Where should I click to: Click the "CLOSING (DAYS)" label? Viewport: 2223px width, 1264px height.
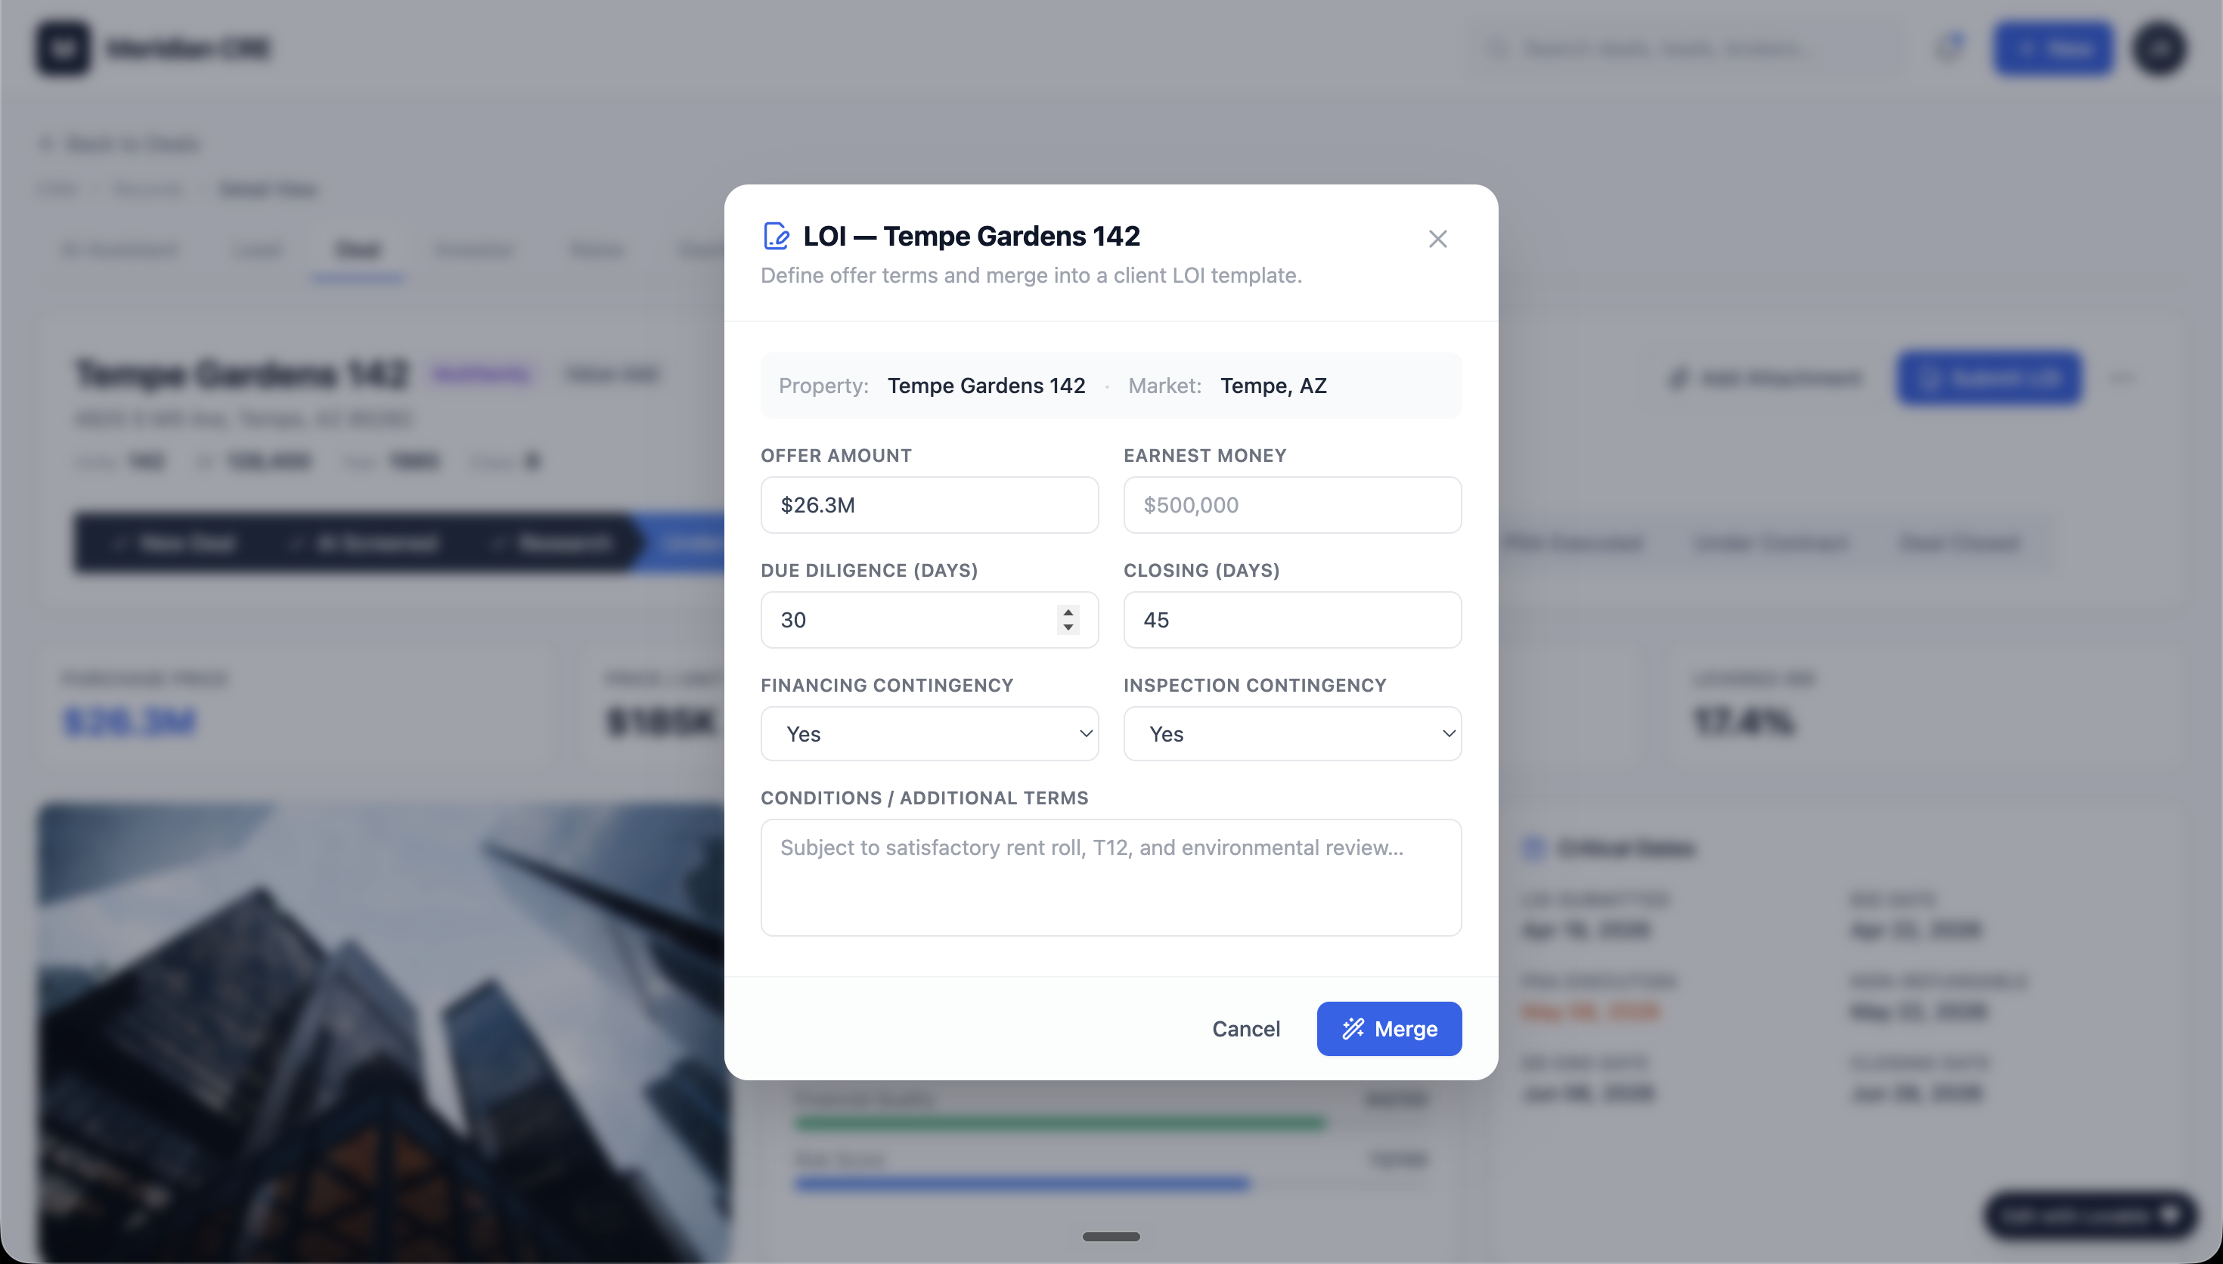point(1201,570)
